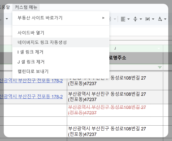Open the merge cells dropdown arrow
This screenshot has width=172, height=141.
point(115,19)
